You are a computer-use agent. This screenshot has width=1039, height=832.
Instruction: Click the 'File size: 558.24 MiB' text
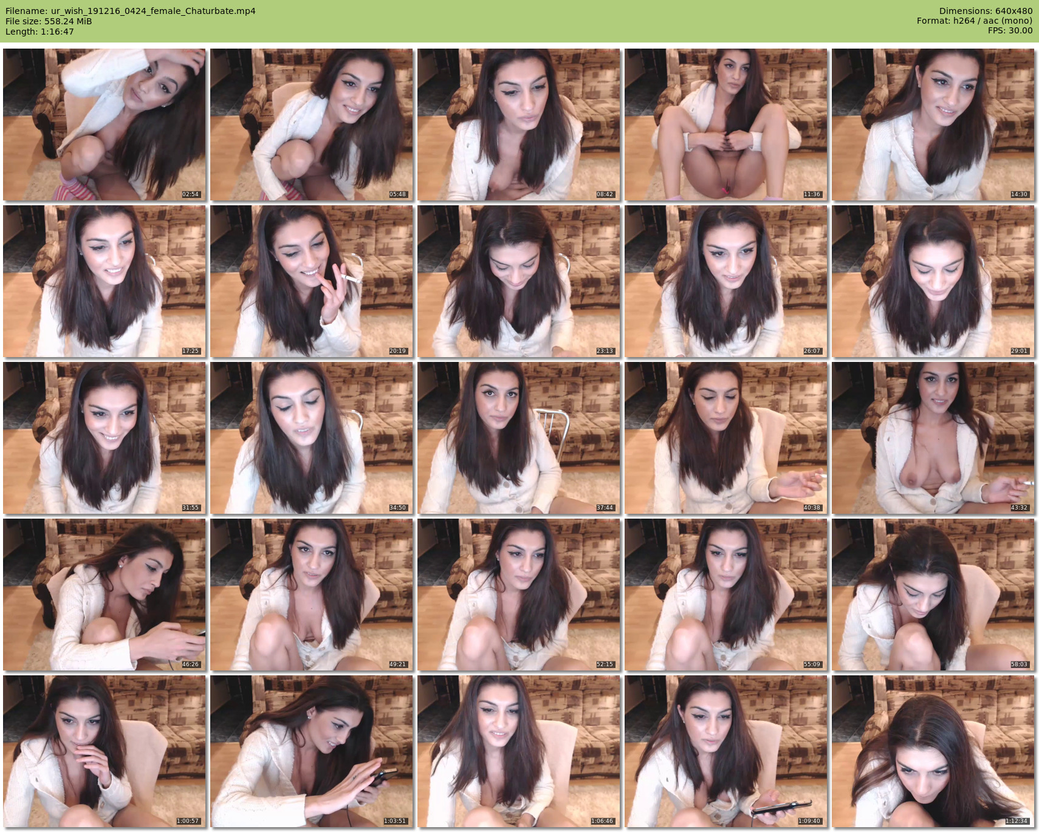[49, 21]
